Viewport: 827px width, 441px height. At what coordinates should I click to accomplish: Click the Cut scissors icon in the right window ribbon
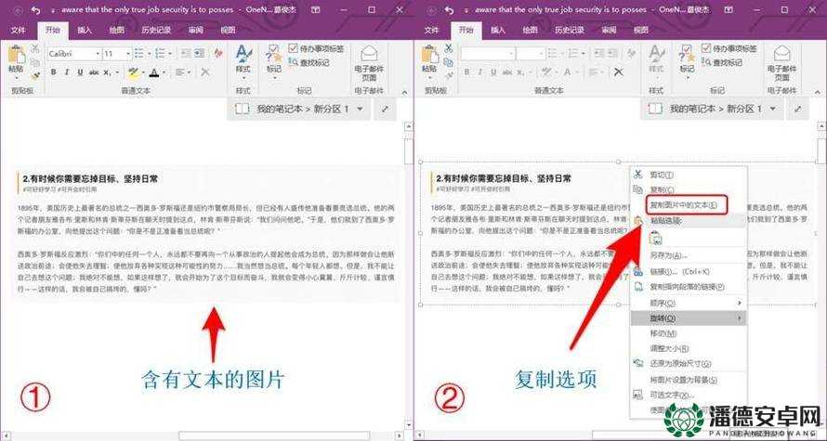coord(448,49)
